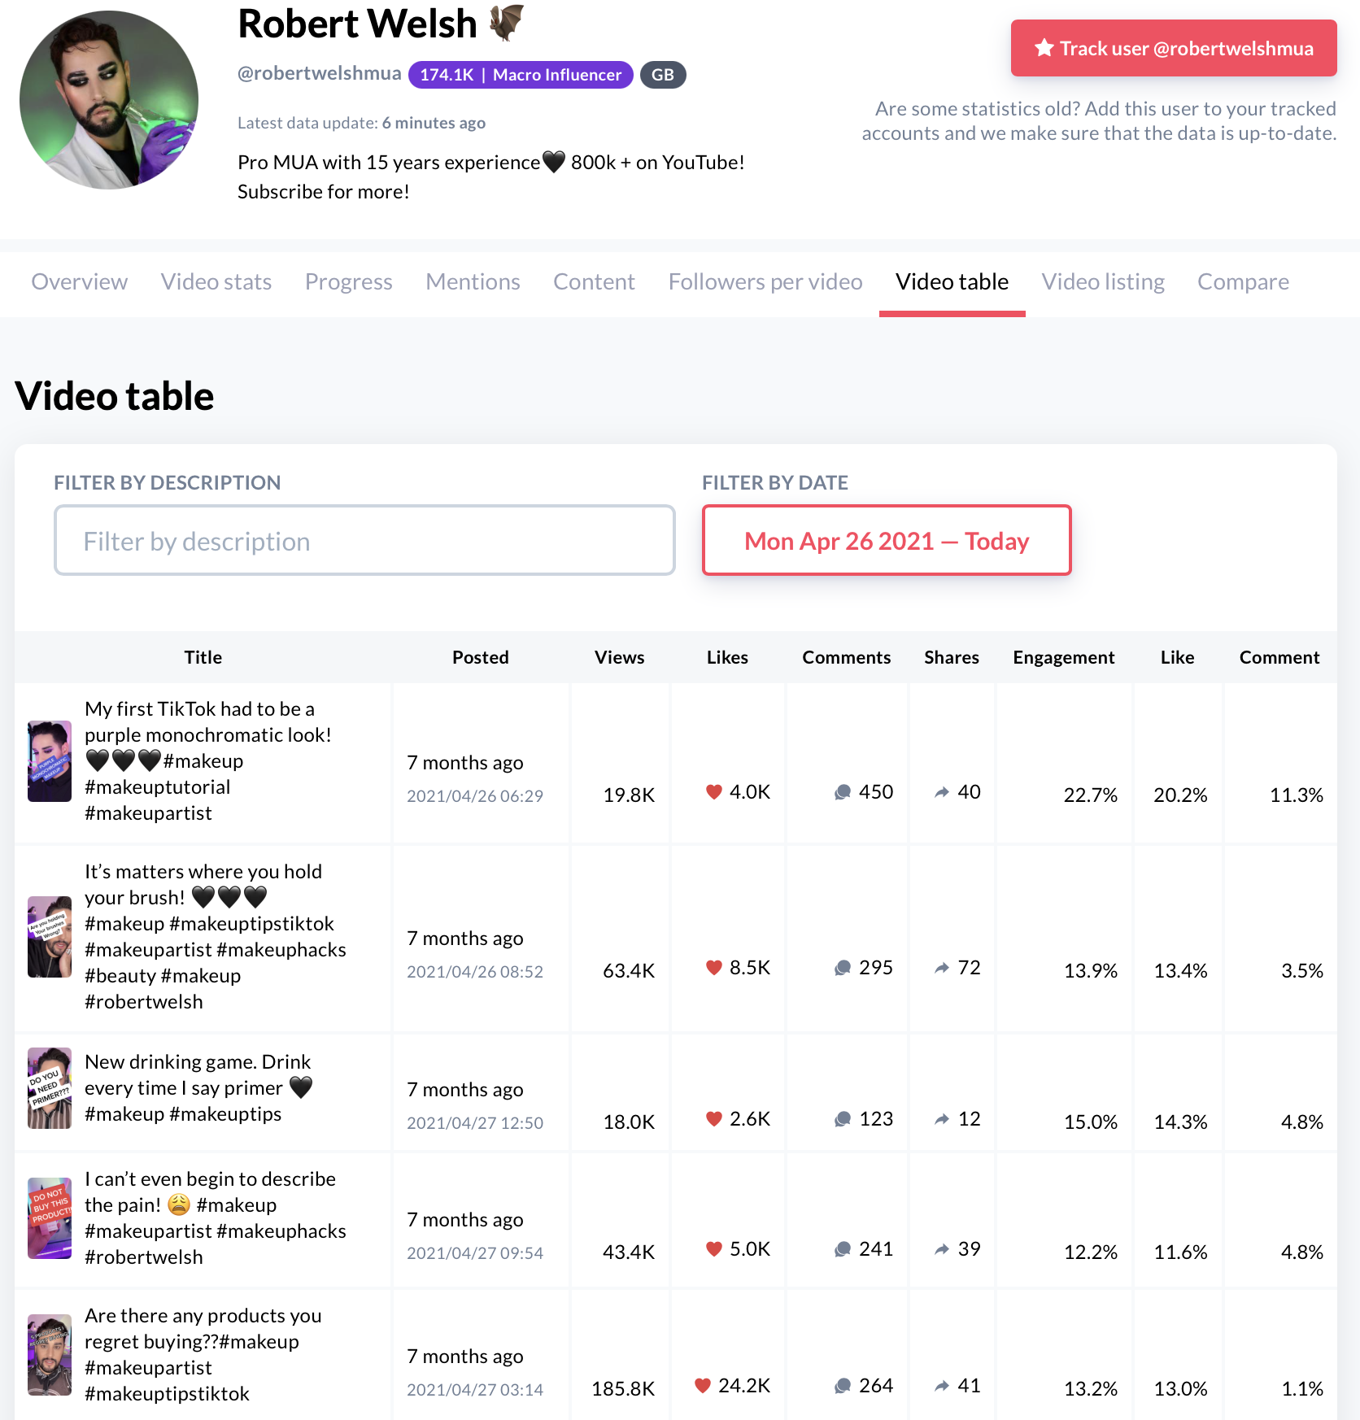Screen dimensions: 1360x1420
Task: Click the shares arrow icon showing 72
Action: point(941,967)
